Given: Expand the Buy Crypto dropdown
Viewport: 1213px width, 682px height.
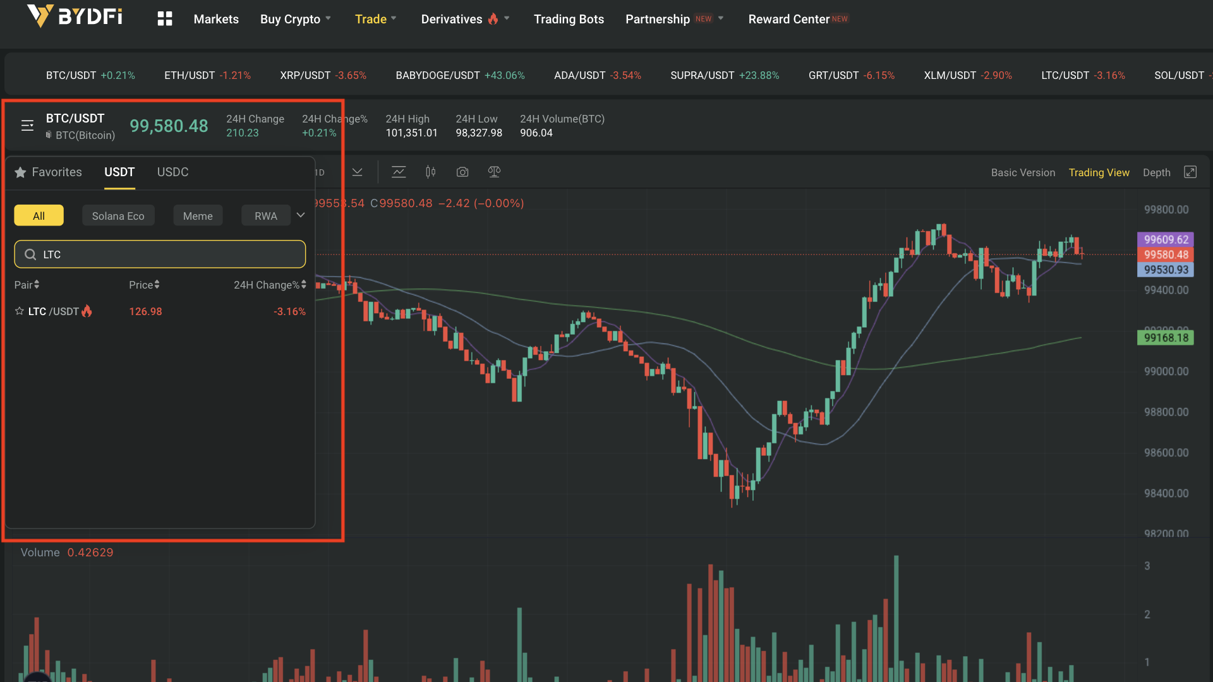Looking at the screenshot, I should tap(296, 19).
